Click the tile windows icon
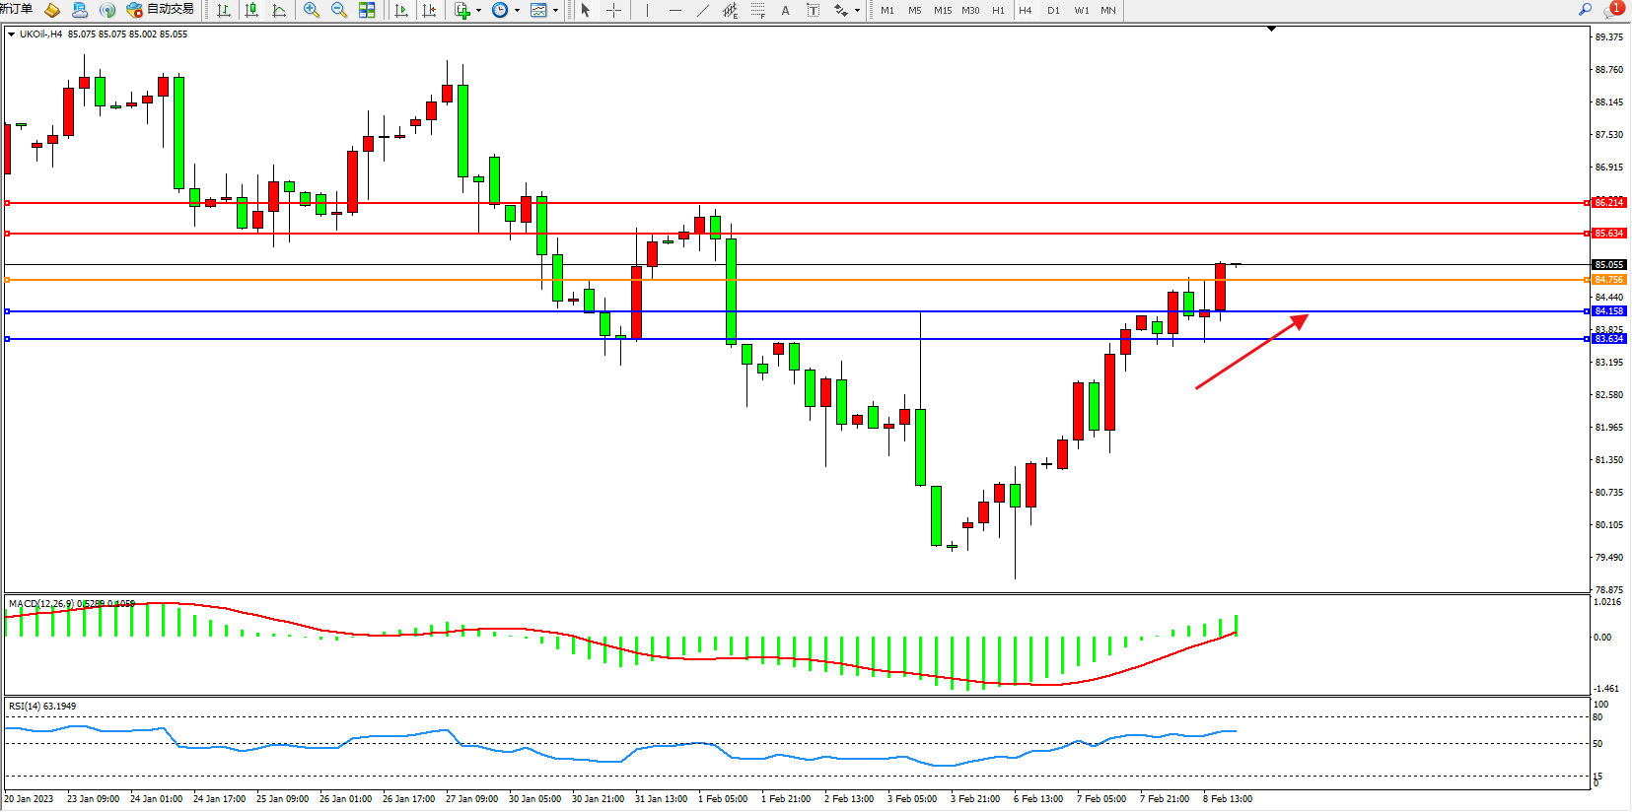 367,10
